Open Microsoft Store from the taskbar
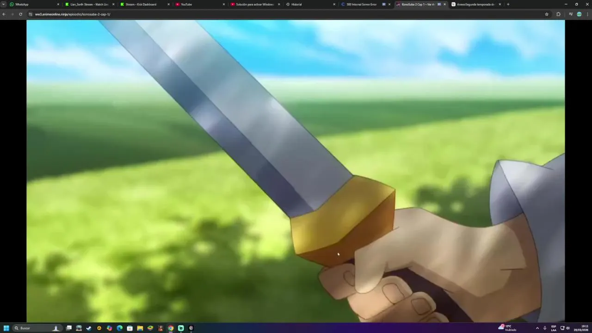This screenshot has width=592, height=333. click(130, 328)
